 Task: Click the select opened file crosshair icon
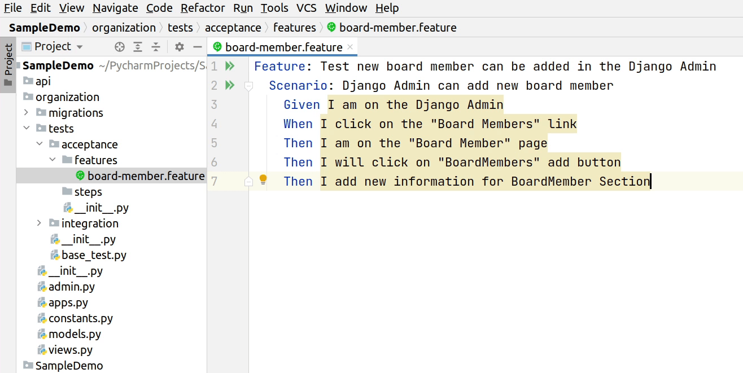[120, 47]
